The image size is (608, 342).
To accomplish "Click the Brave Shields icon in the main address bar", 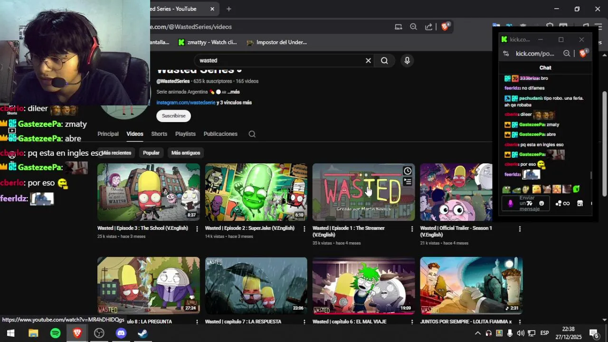I will [x=445, y=27].
